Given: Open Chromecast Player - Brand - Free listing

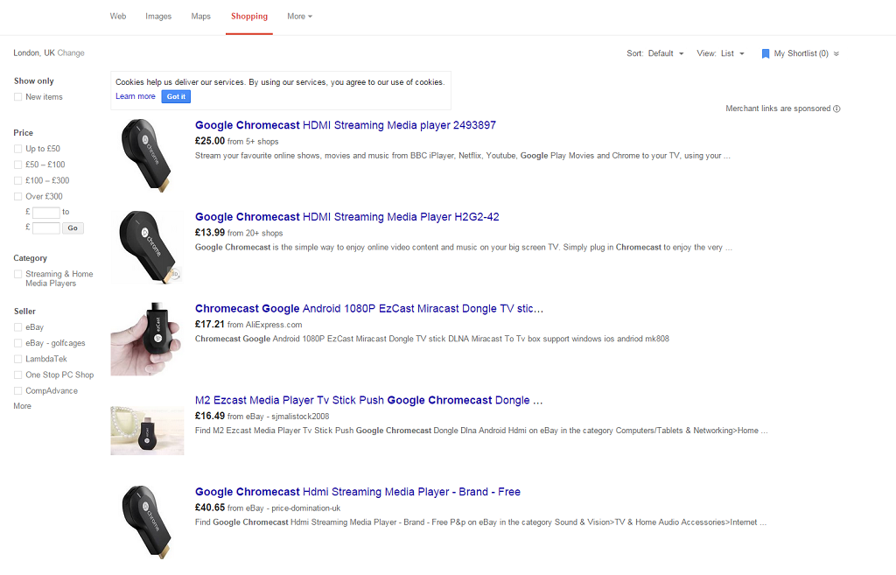Looking at the screenshot, I should (x=358, y=492).
